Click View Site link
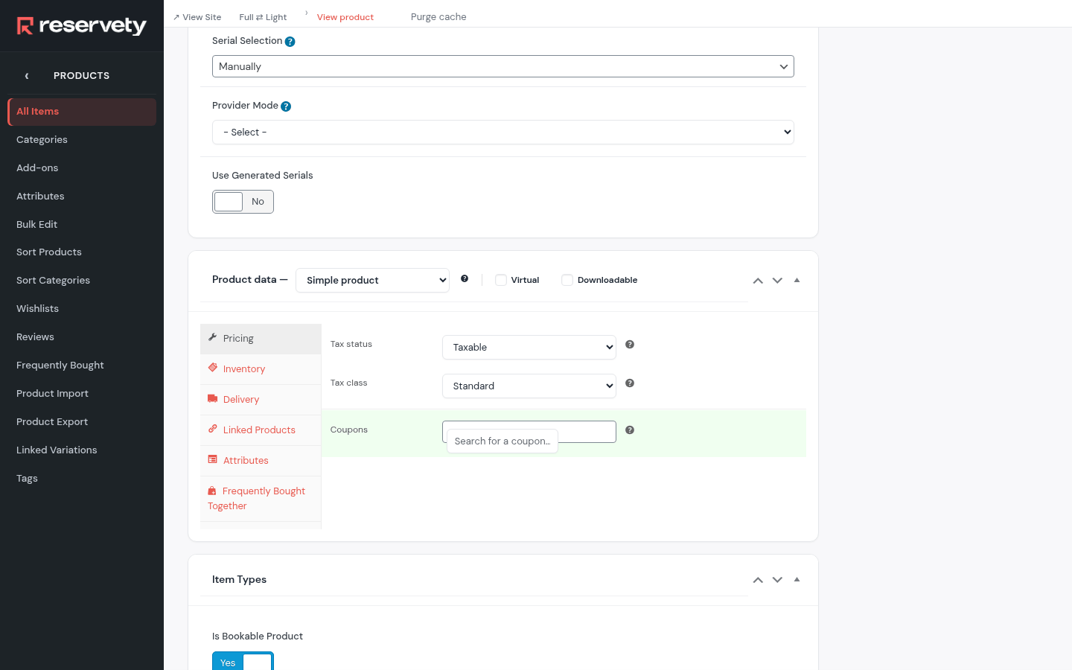 tap(197, 17)
